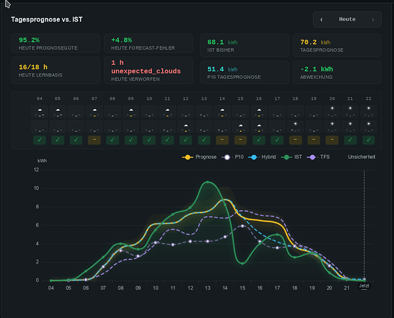Screen dimensions: 394x318
Task: Click the IST low data point at hour 15
Action: click(x=243, y=263)
